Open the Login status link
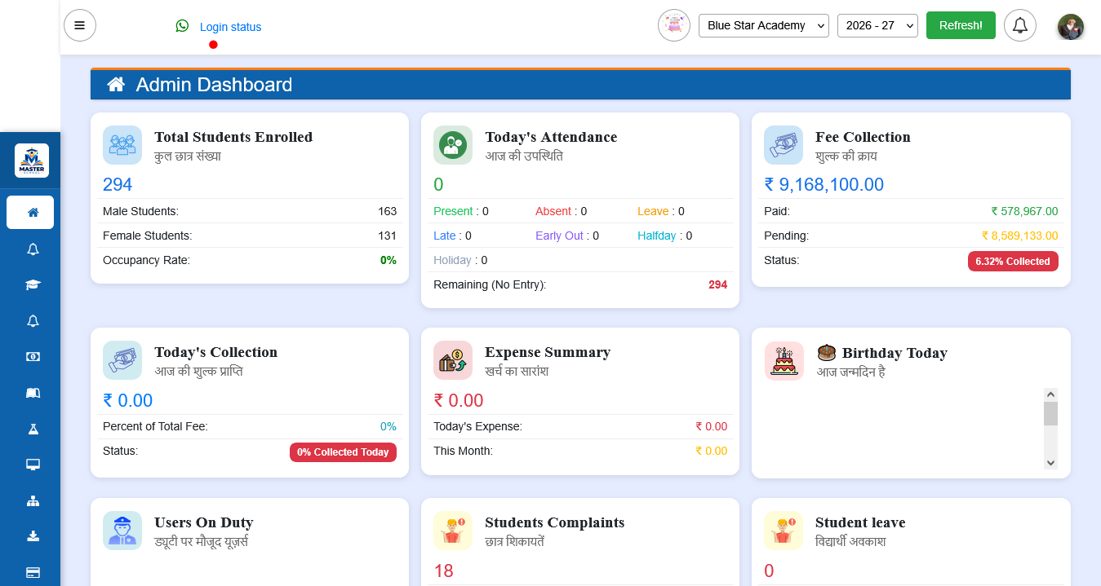 230,27
